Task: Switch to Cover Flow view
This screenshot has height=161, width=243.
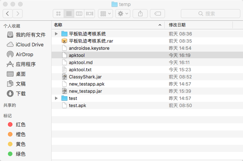Action: [x=90, y=14]
